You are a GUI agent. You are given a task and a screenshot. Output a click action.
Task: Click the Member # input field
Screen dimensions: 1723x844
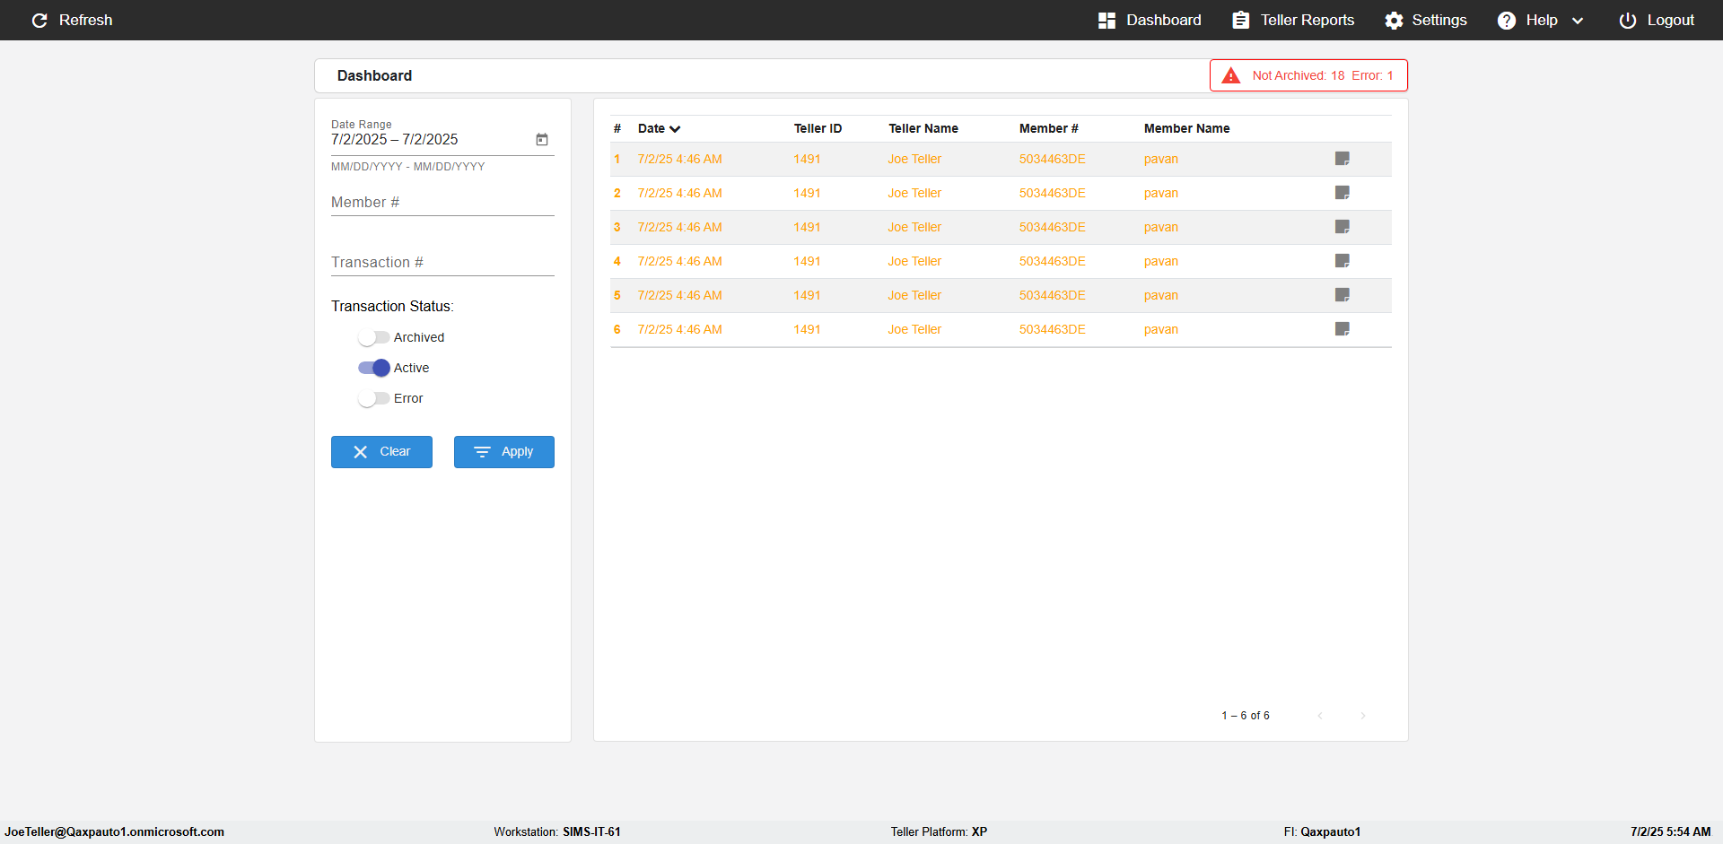click(442, 204)
